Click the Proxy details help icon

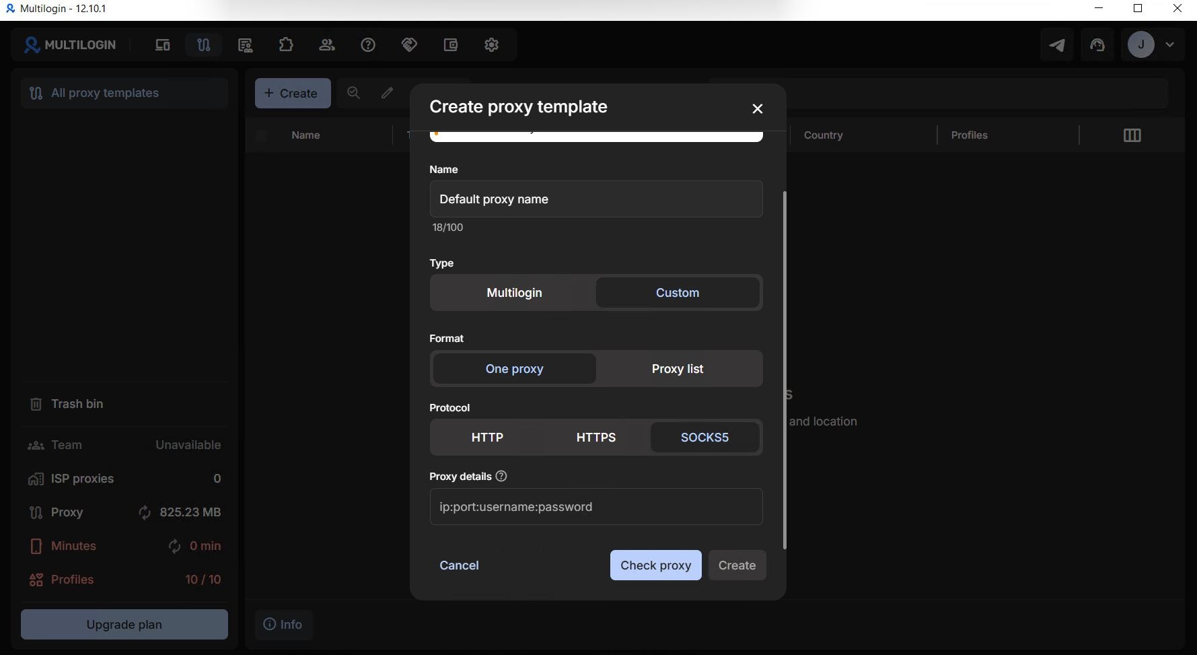[501, 476]
